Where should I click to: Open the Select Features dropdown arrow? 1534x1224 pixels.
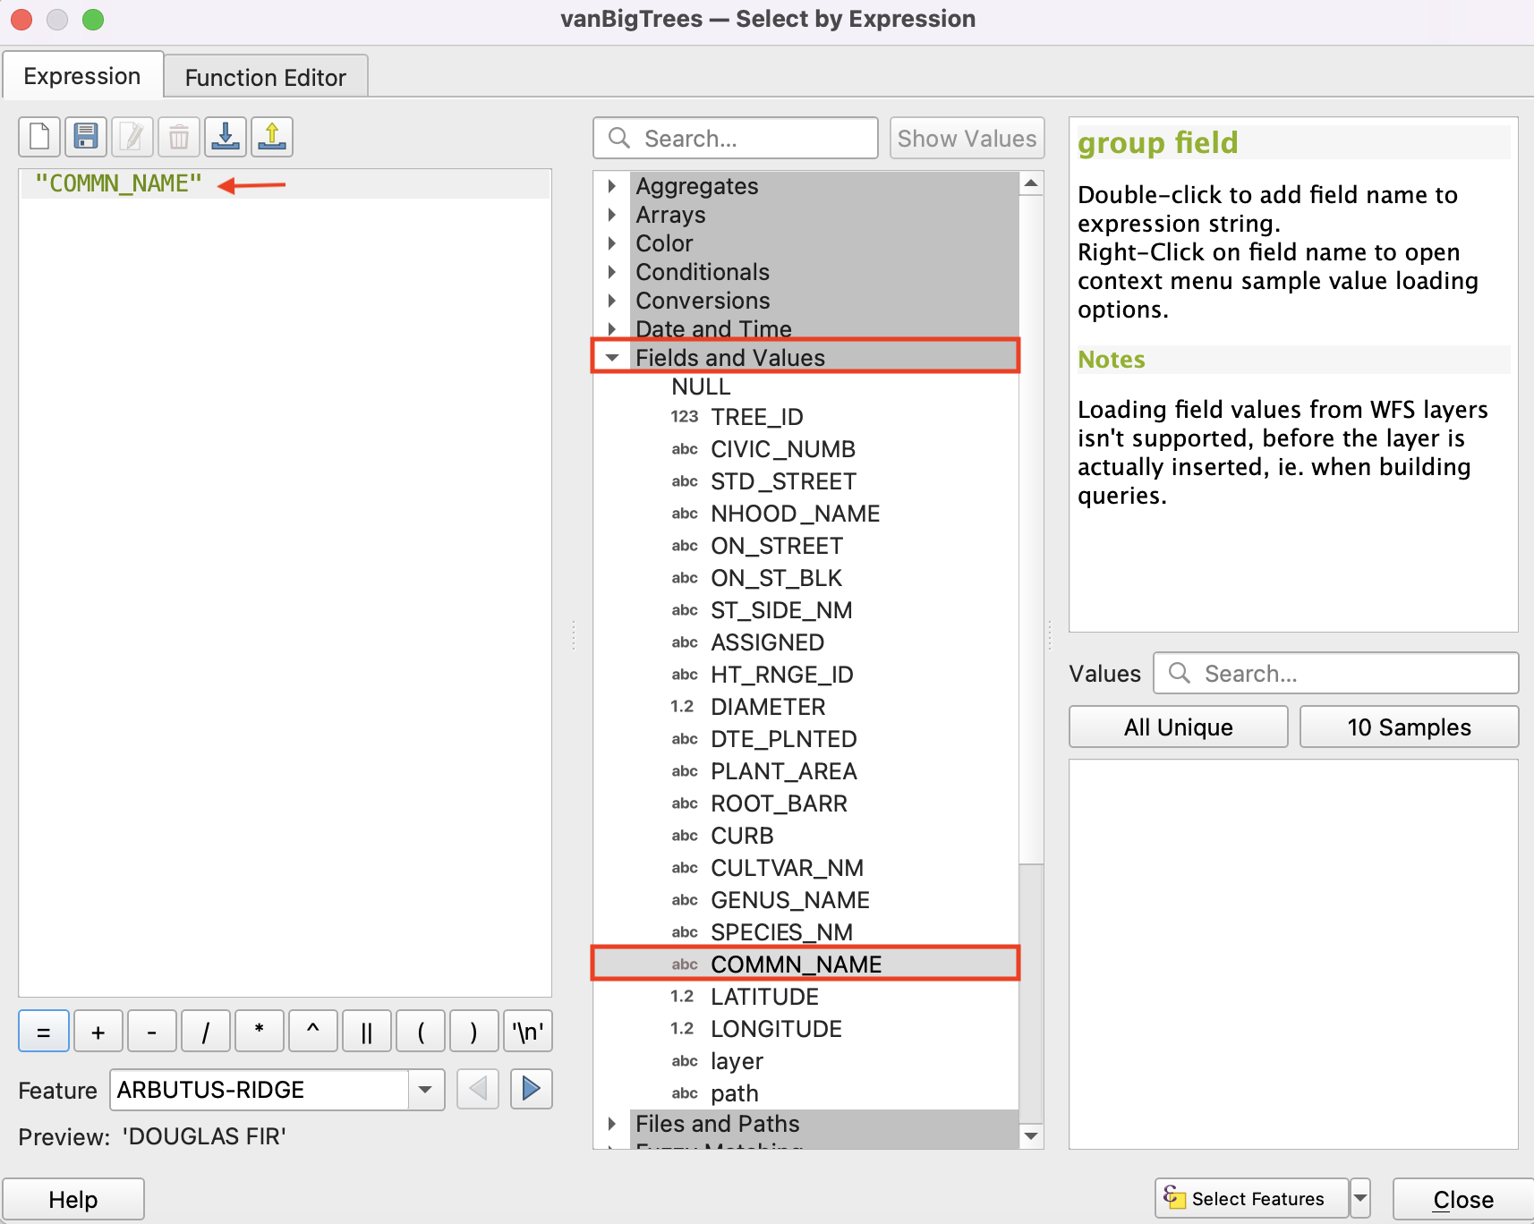pos(1360,1198)
